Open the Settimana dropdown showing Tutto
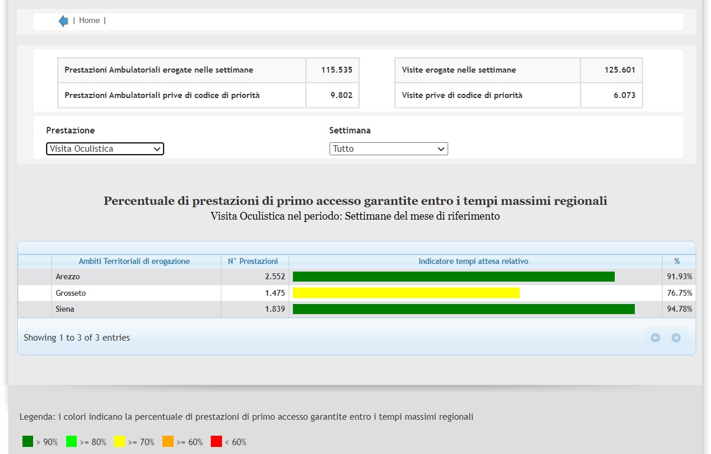The image size is (711, 454). [389, 149]
